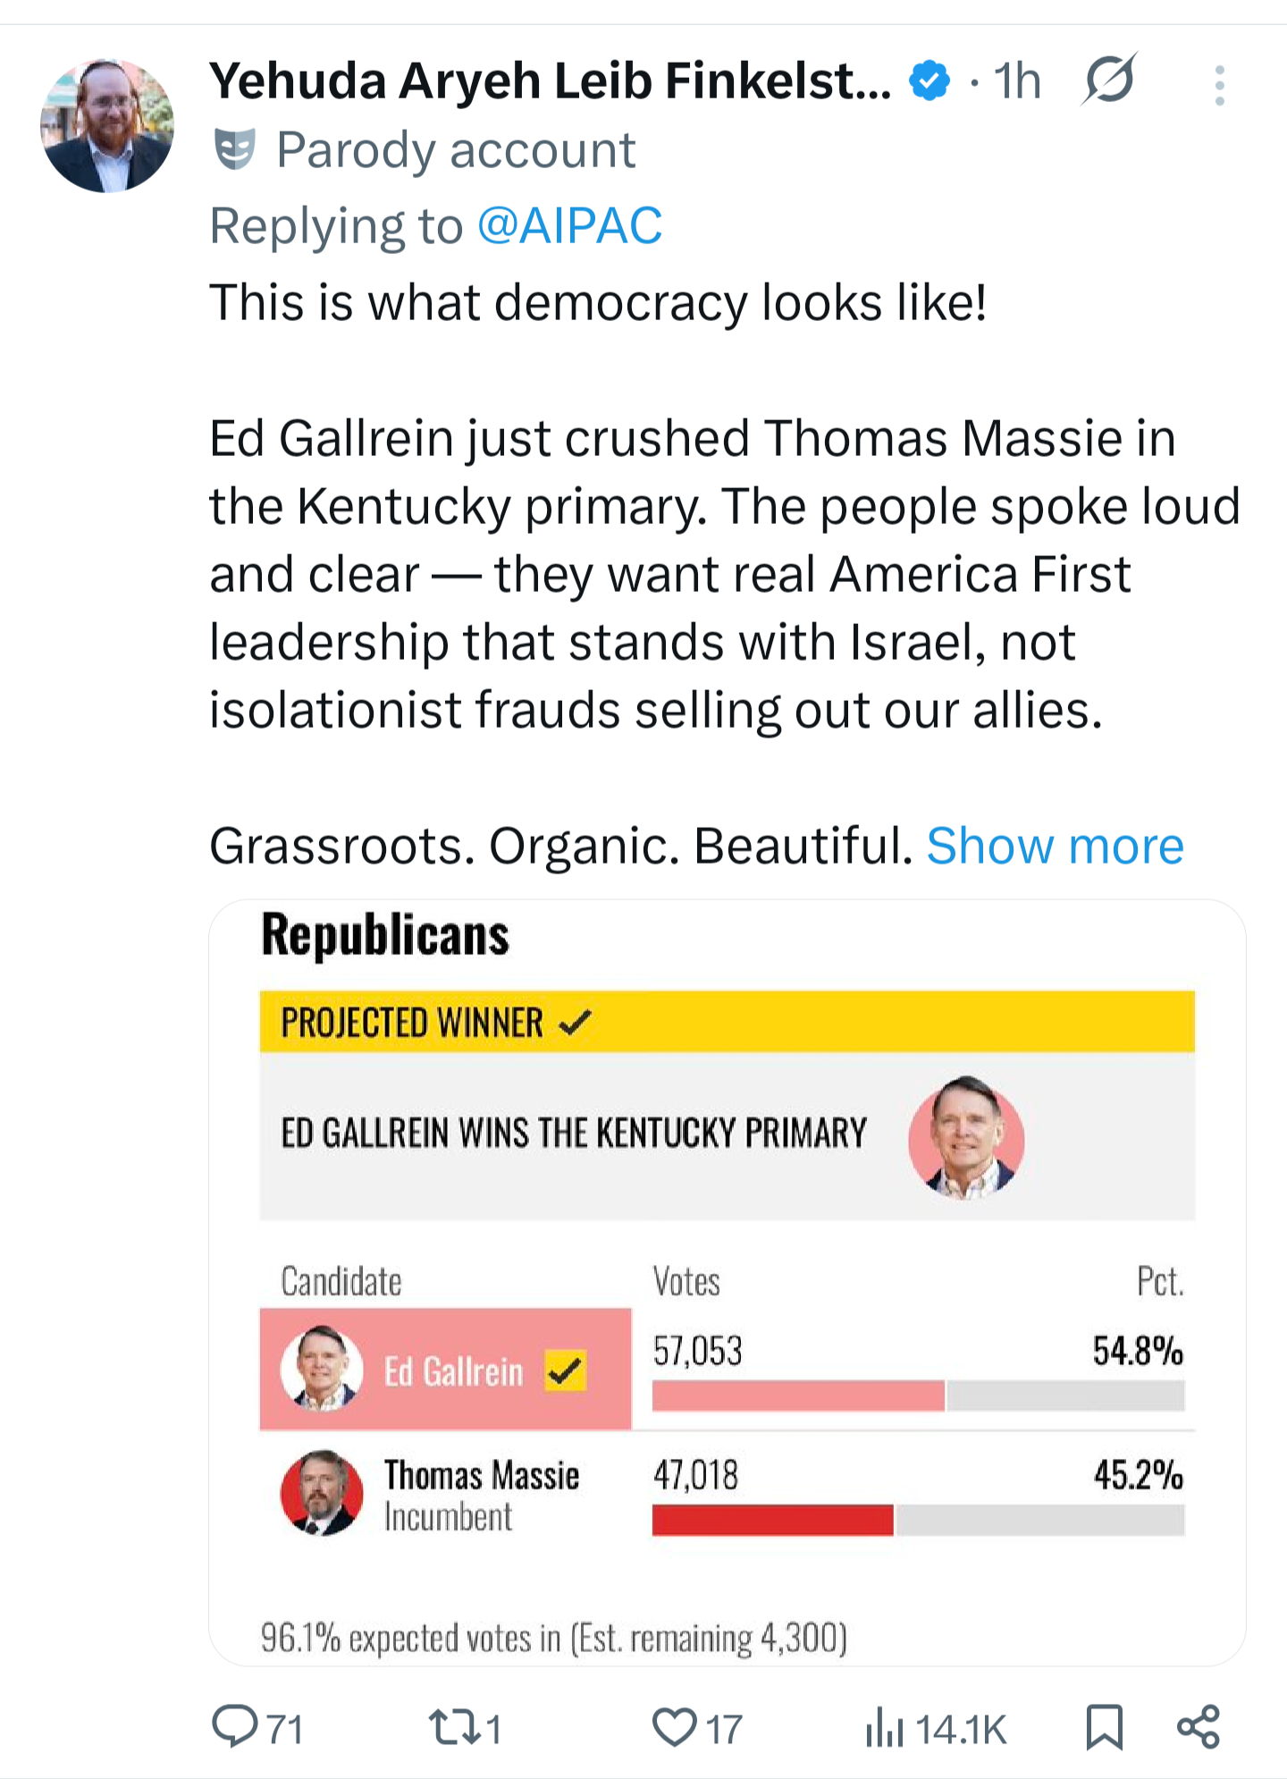Viewport: 1287px width, 1779px height.
Task: Tap Ed Gallrein's pink vote percentage bar
Action: pos(798,1395)
